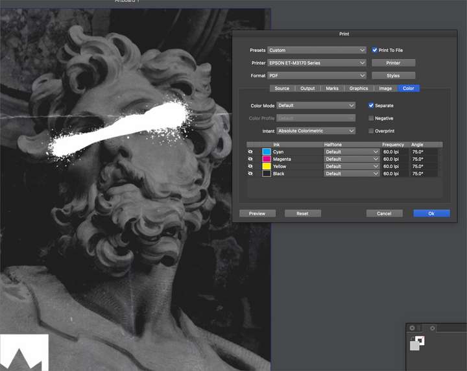Edit the Yellow frequency value
The width and height of the screenshot is (467, 371).
(395, 166)
